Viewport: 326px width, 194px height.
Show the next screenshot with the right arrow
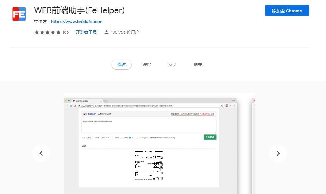[x=278, y=153]
